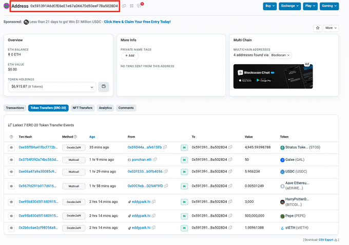Open the Stratos Token STOS icon

[x=282, y=147]
